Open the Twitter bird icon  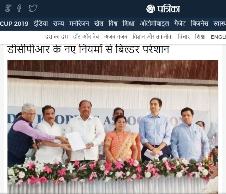tap(33, 8)
